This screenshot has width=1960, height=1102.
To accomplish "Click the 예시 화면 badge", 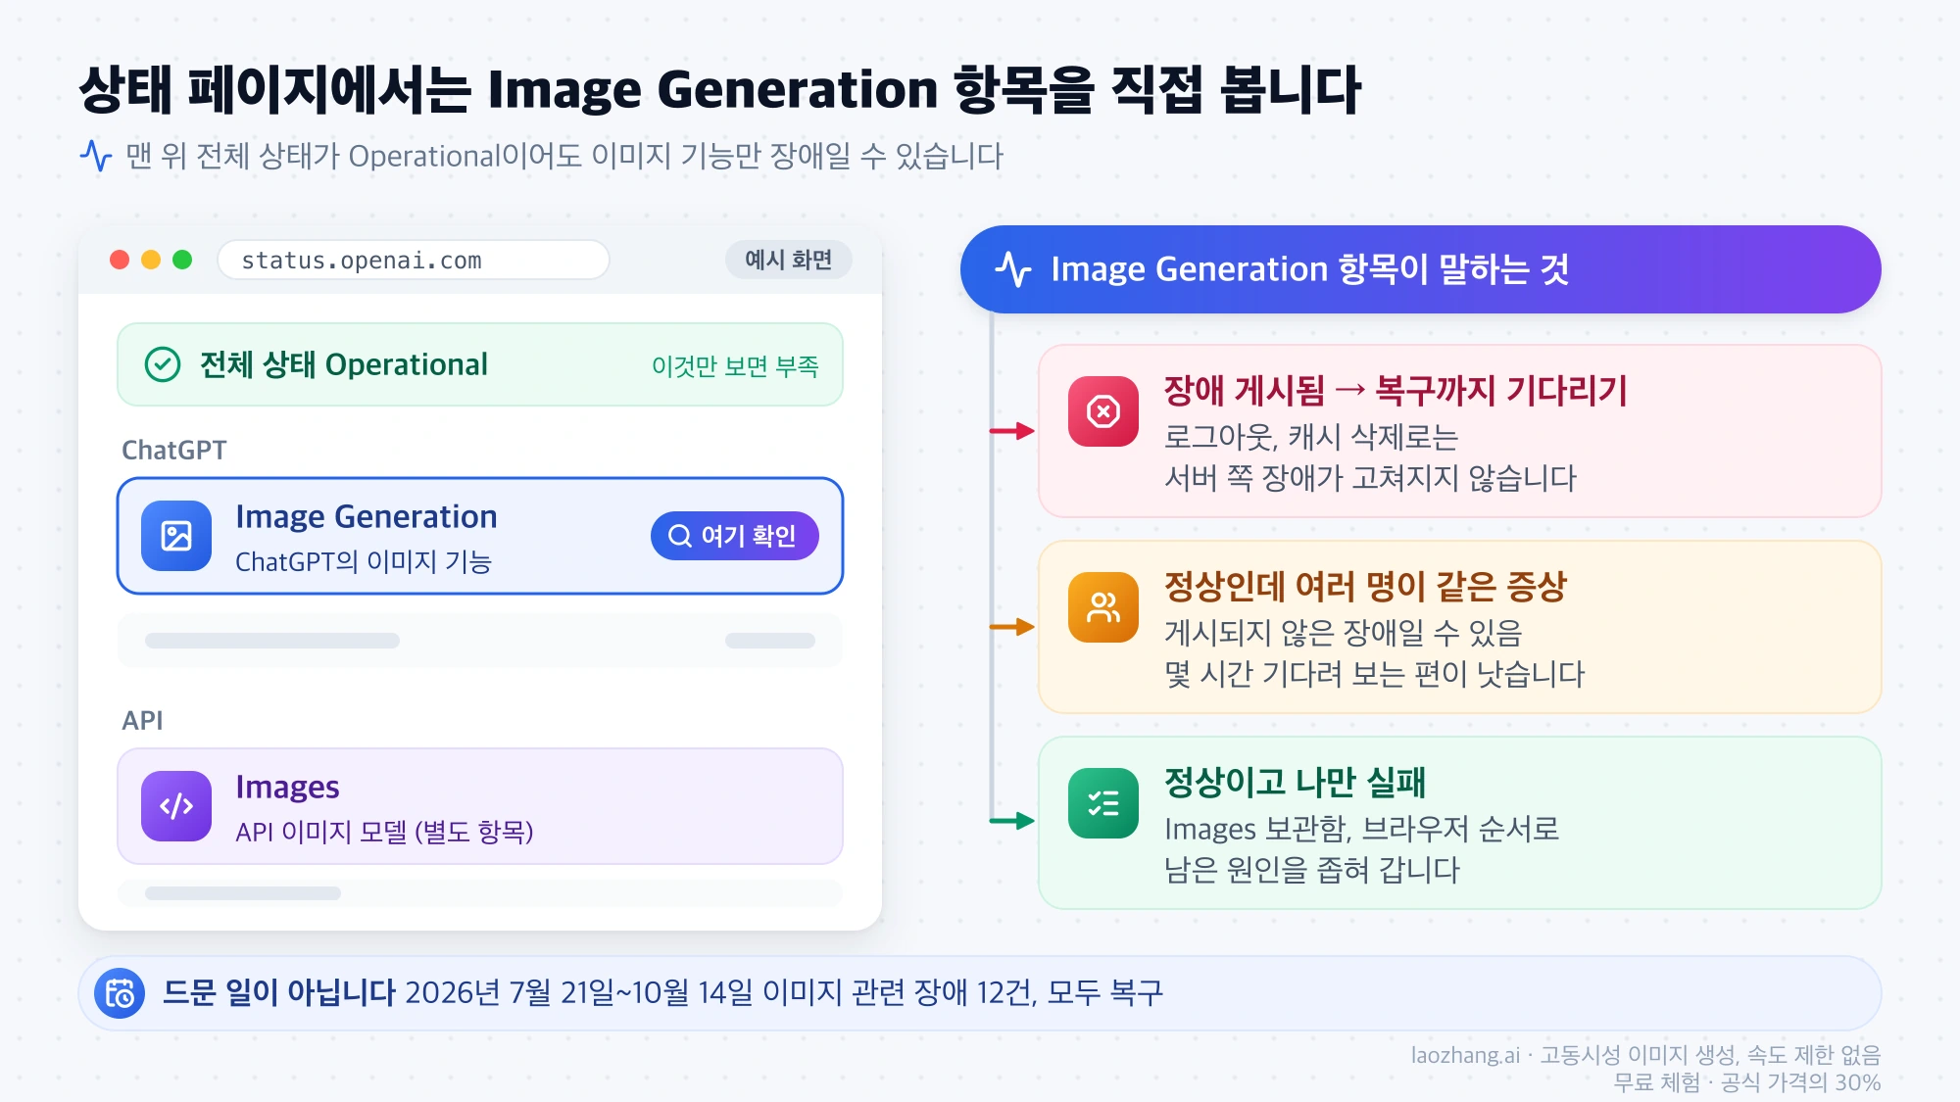I will tap(788, 260).
